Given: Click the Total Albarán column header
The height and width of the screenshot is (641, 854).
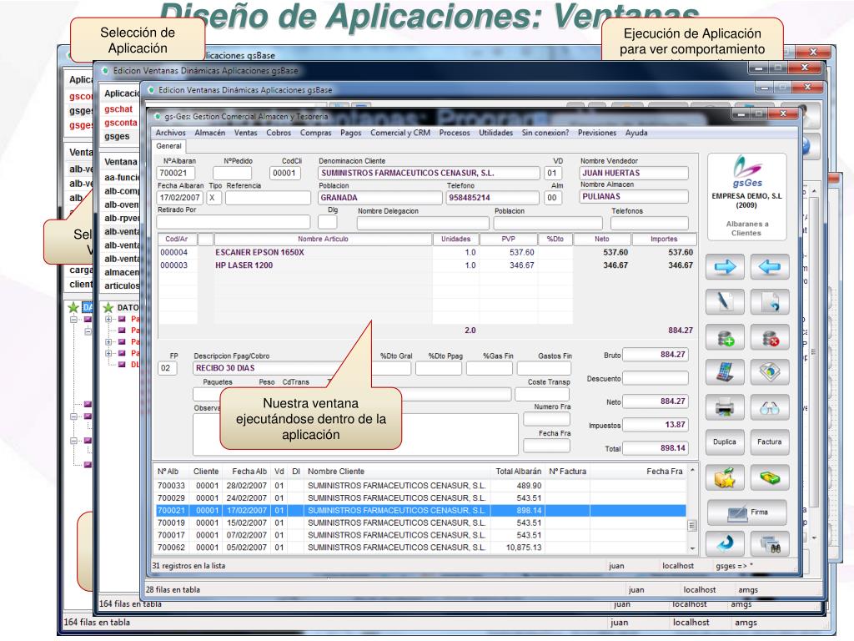Looking at the screenshot, I should 518,472.
